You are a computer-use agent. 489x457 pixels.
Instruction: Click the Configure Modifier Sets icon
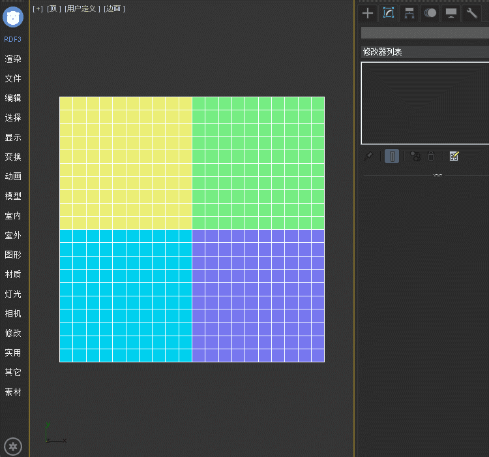click(454, 156)
